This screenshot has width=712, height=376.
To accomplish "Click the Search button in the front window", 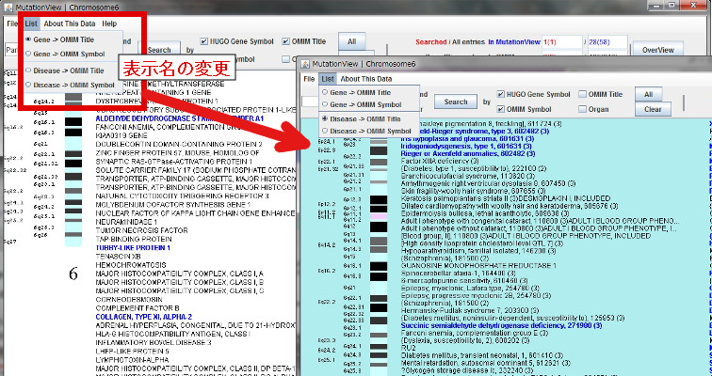I will [456, 102].
